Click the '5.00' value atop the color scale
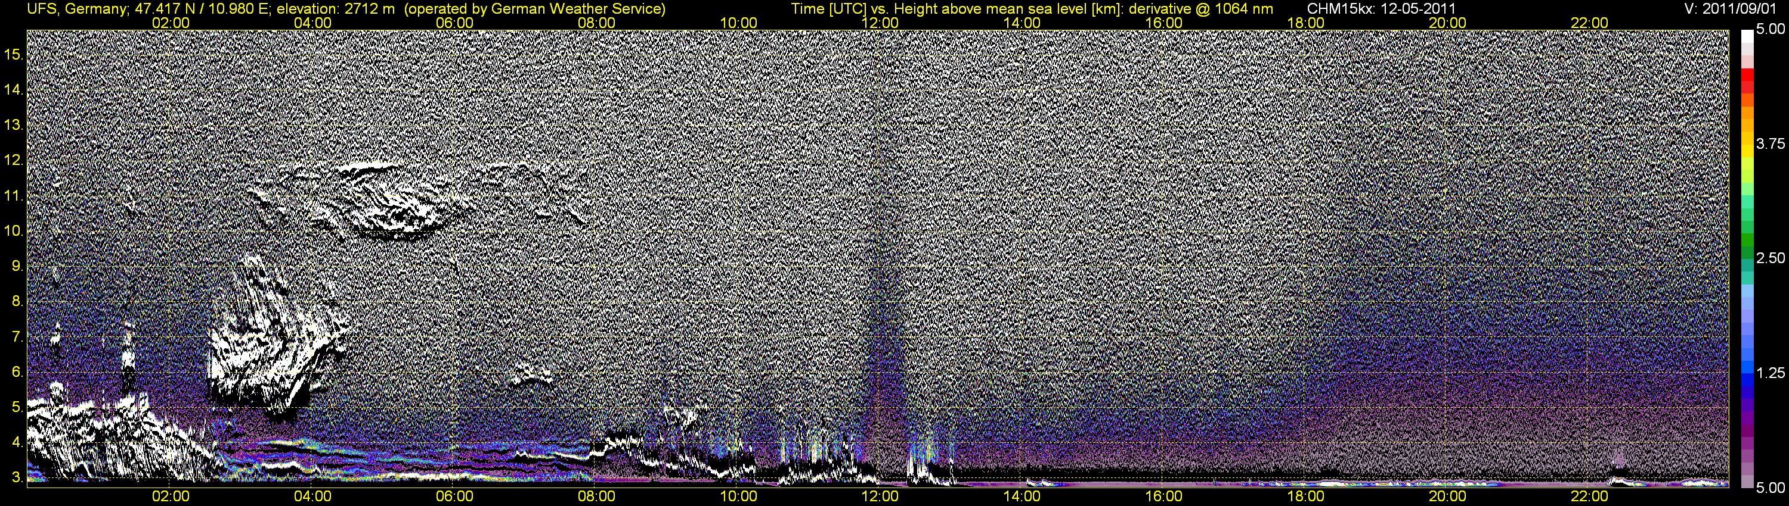 coord(1771,29)
